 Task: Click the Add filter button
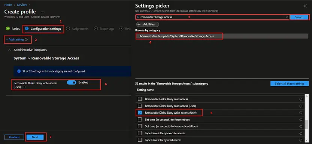point(148,24)
